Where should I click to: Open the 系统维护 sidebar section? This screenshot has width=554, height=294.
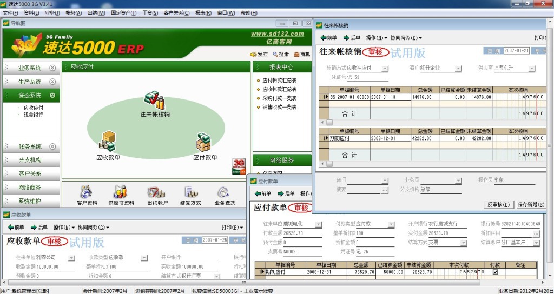31,201
